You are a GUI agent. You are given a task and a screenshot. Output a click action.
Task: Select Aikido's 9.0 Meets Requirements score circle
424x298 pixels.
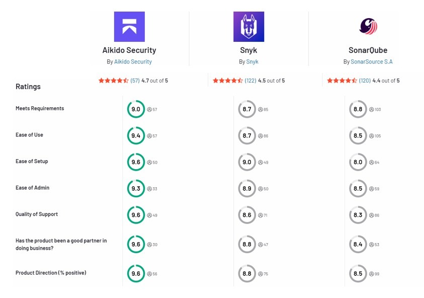tap(136, 109)
